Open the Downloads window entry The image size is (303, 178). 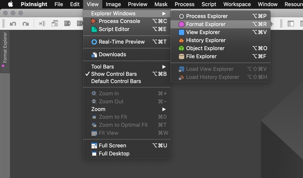[x=127, y=55]
